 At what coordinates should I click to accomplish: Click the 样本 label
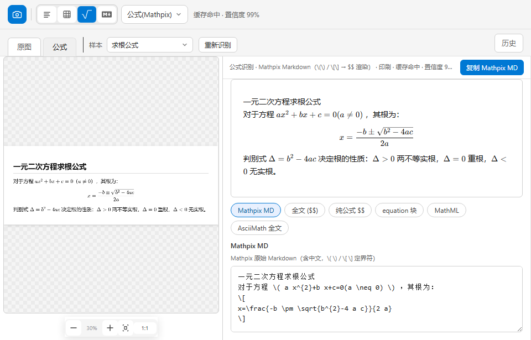coord(96,45)
